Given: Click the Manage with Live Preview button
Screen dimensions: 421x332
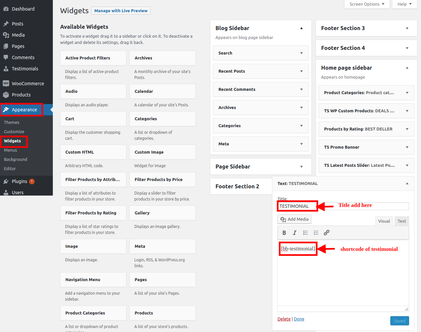Looking at the screenshot, I should (121, 11).
